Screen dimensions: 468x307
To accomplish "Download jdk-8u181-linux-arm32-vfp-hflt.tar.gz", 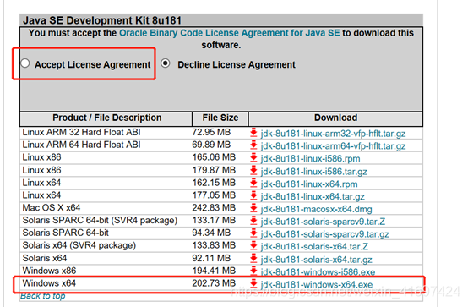I will [333, 134].
